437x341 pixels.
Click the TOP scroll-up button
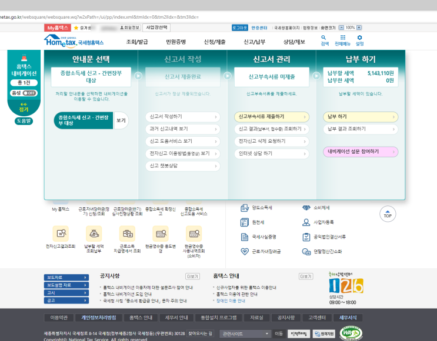388,214
